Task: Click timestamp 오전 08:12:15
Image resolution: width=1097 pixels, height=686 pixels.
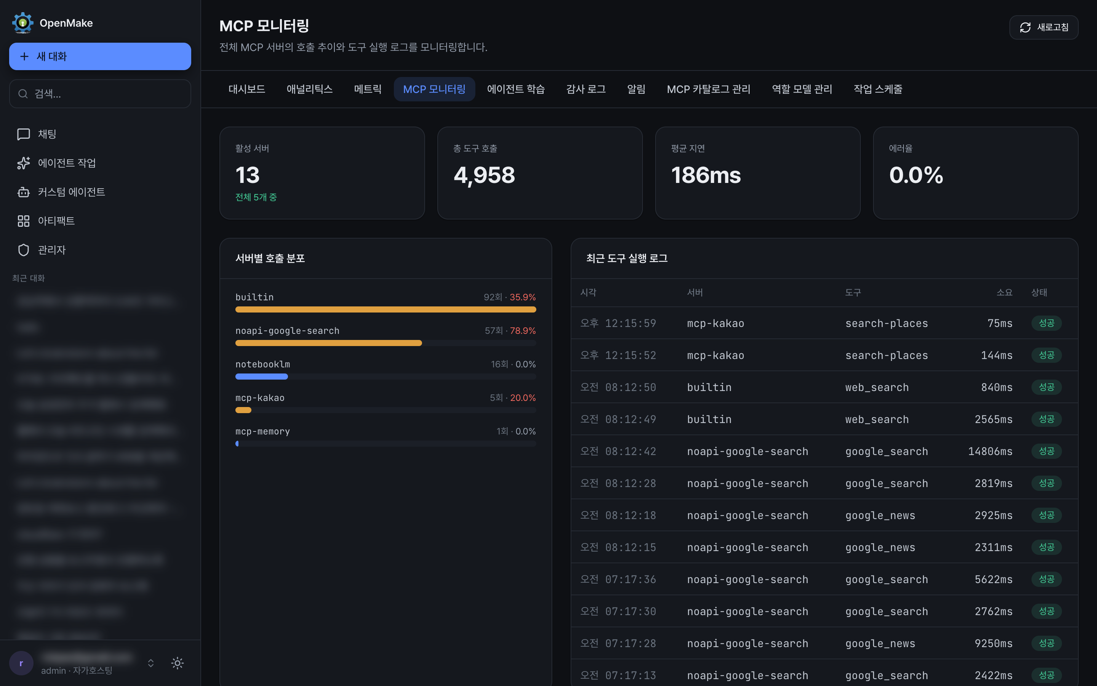Action: (618, 548)
